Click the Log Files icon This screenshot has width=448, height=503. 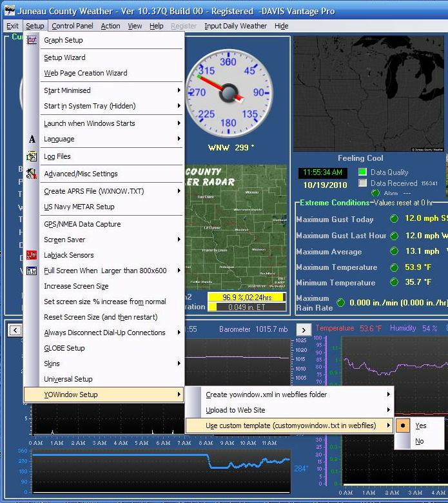coord(32,157)
